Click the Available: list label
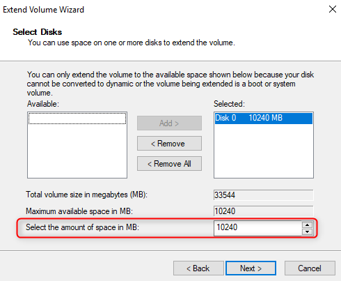Viewport: 341px width, 281px height. point(43,104)
